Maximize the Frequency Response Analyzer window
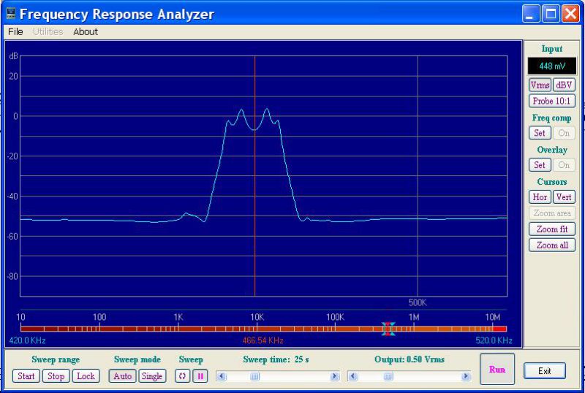 point(551,14)
